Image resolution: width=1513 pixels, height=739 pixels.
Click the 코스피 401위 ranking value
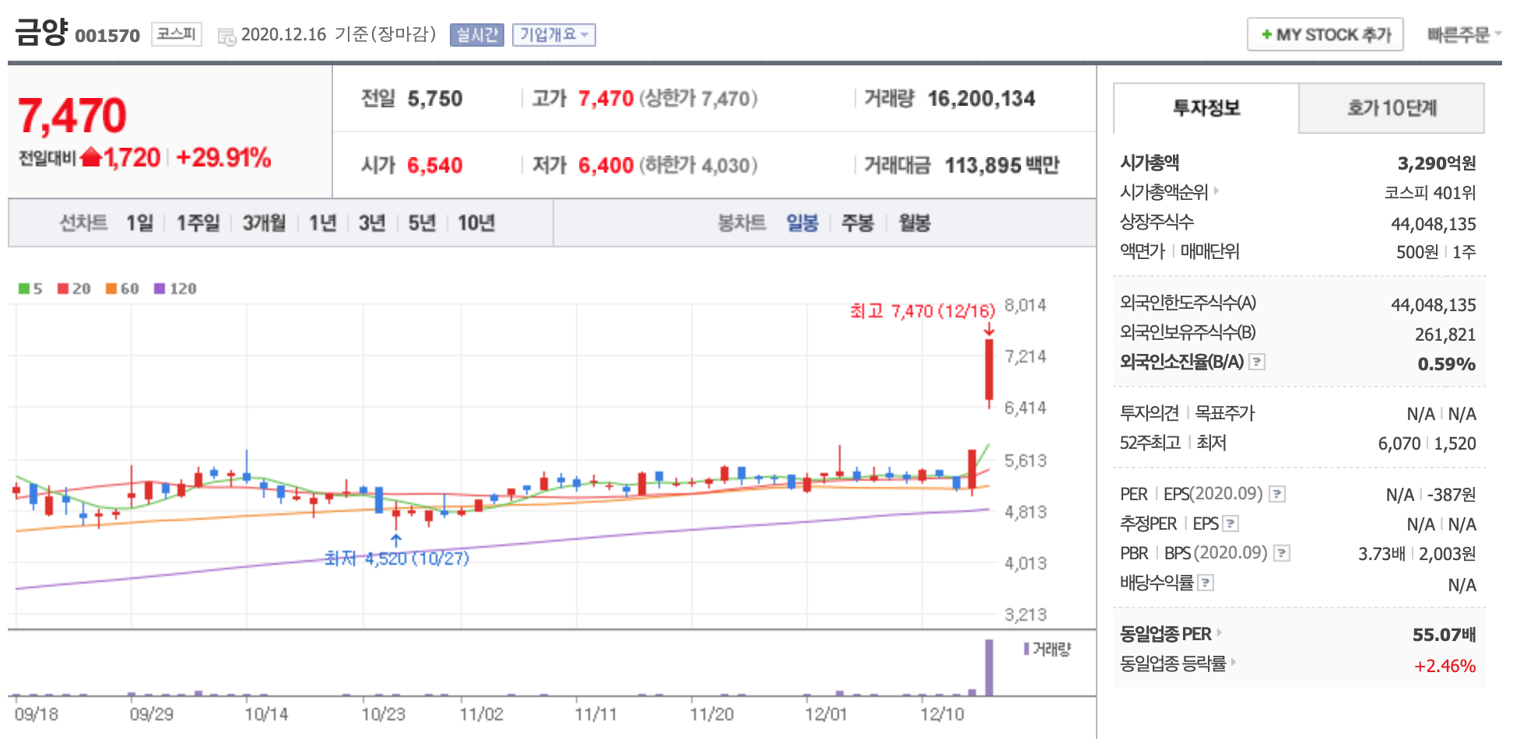[x=1431, y=193]
